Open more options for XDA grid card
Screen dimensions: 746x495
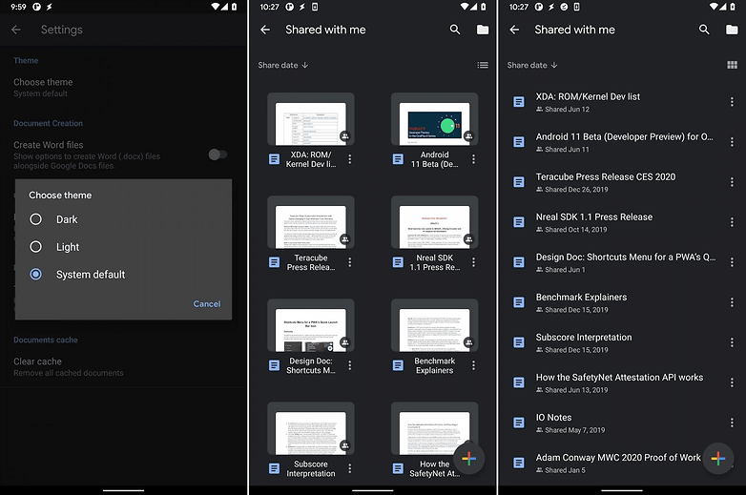[x=350, y=159]
